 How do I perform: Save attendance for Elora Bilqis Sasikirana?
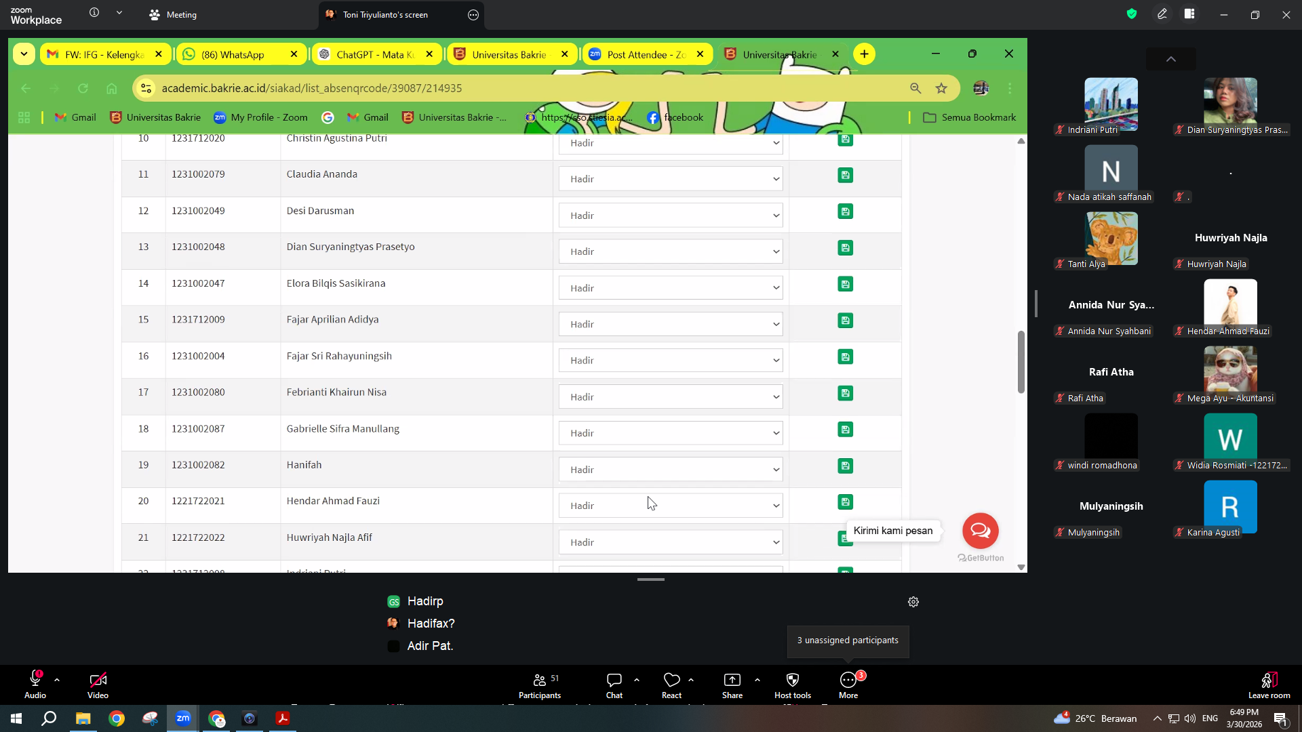[845, 284]
